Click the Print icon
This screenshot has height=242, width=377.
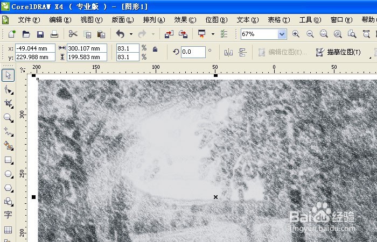pyautogui.click(x=54, y=34)
